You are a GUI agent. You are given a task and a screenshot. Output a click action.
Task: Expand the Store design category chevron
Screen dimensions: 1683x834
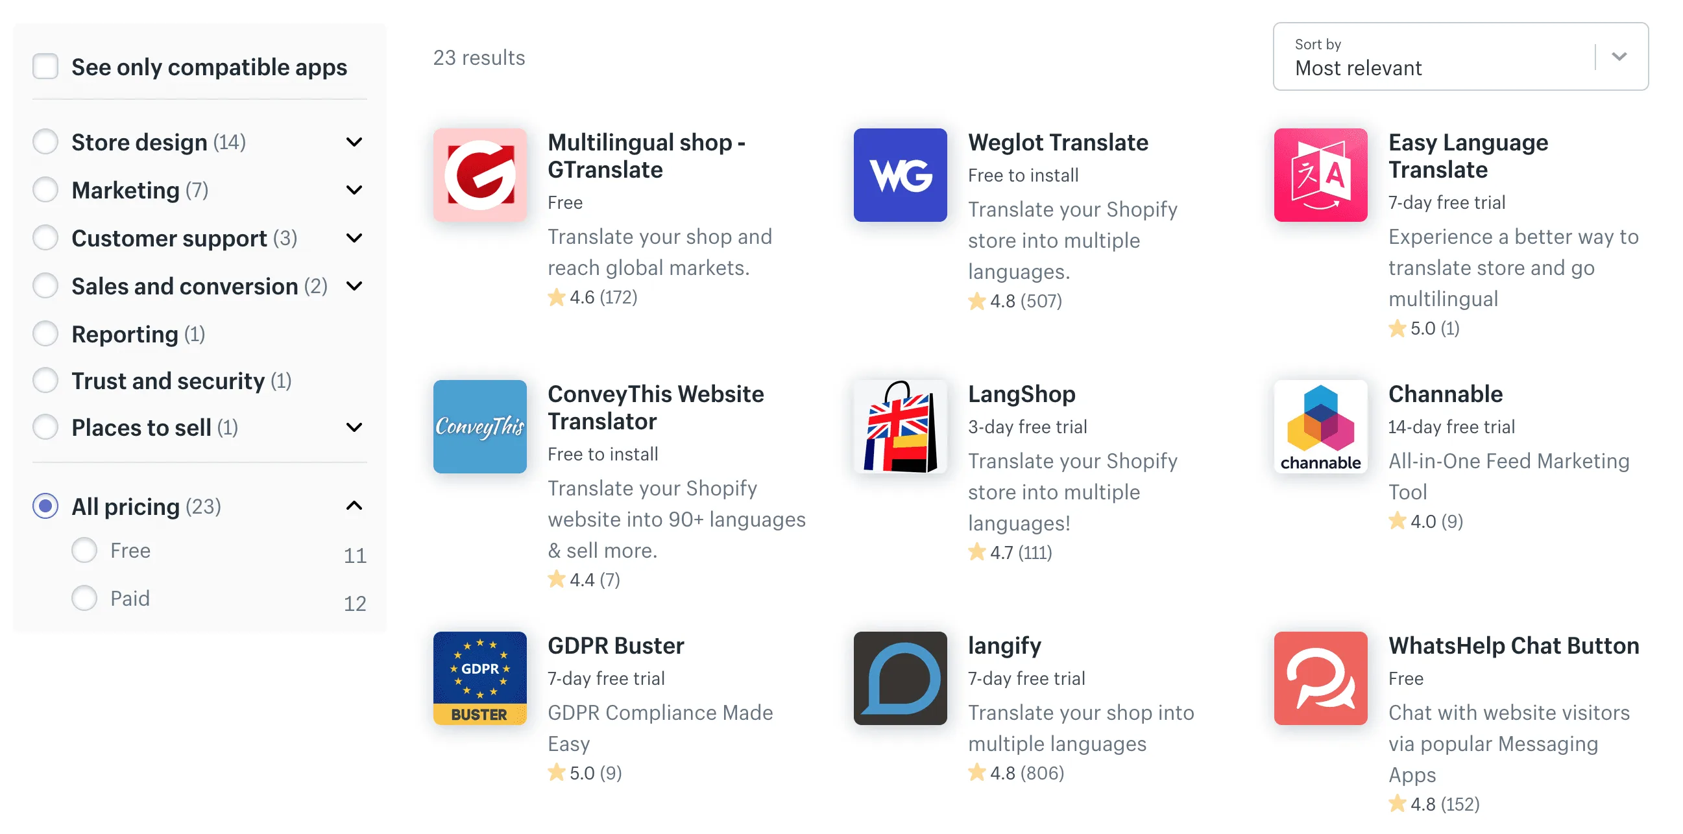pyautogui.click(x=354, y=142)
